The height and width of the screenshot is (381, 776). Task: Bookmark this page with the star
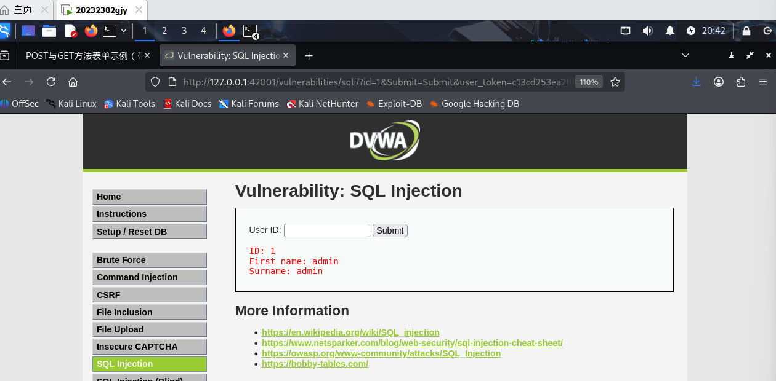[x=615, y=82]
